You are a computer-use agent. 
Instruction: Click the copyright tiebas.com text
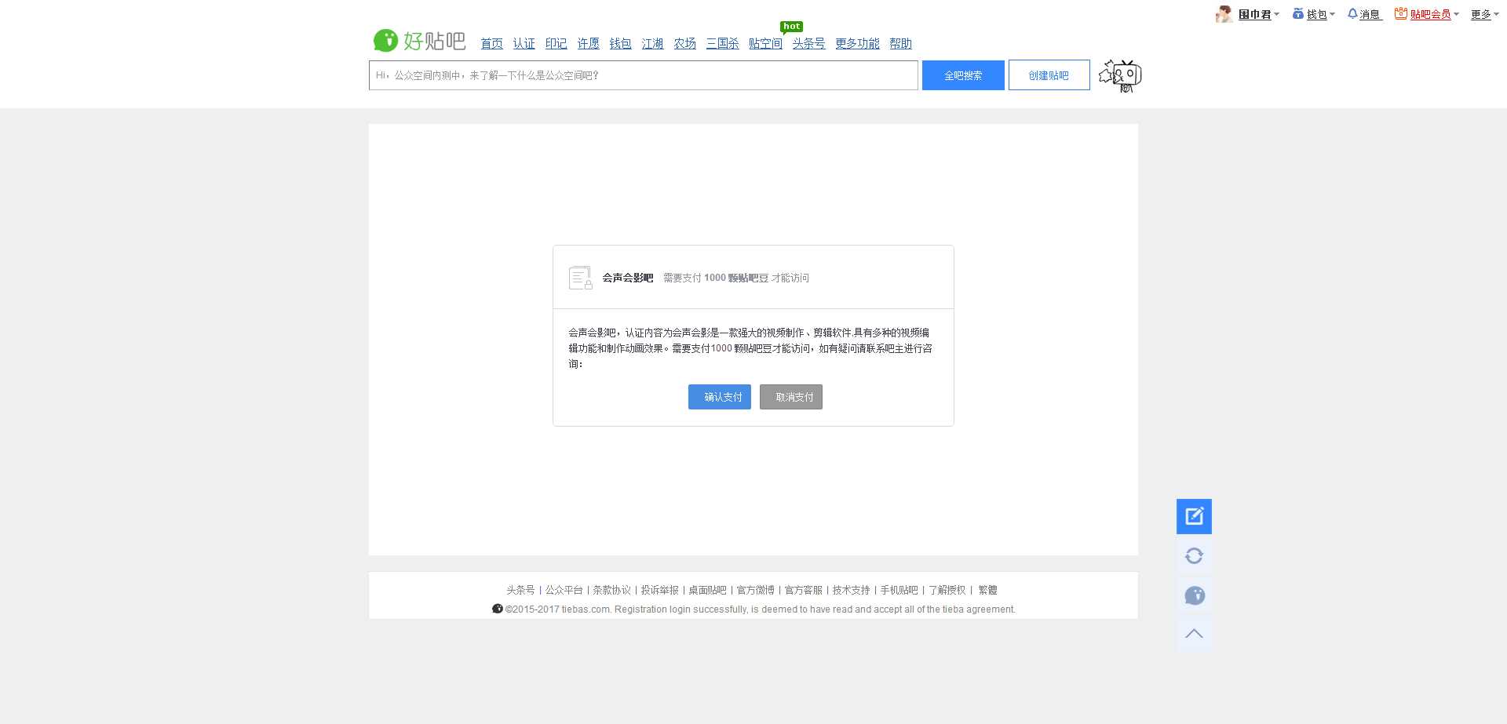point(761,609)
